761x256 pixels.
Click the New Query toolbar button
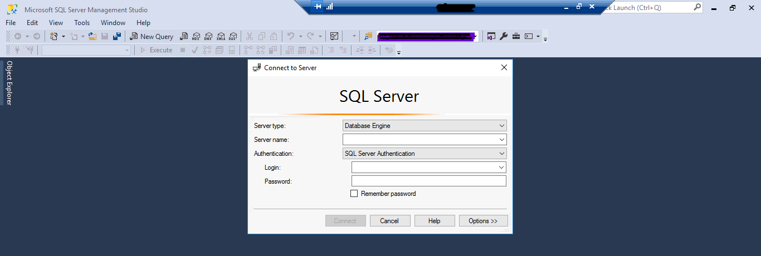coord(152,36)
